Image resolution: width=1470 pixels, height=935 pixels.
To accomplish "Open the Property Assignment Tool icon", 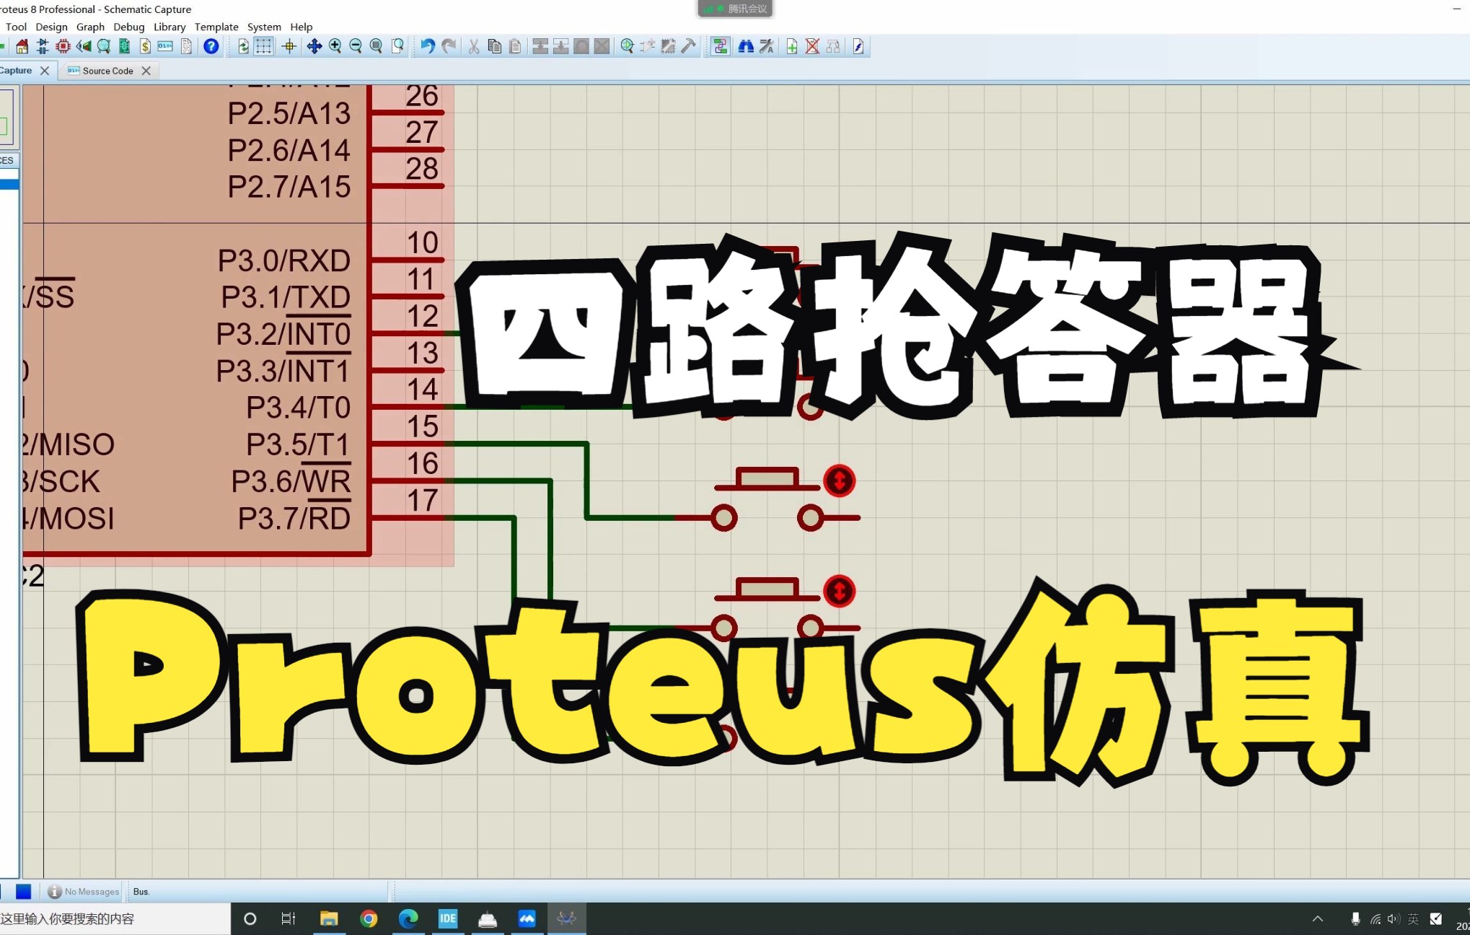I will 767,47.
